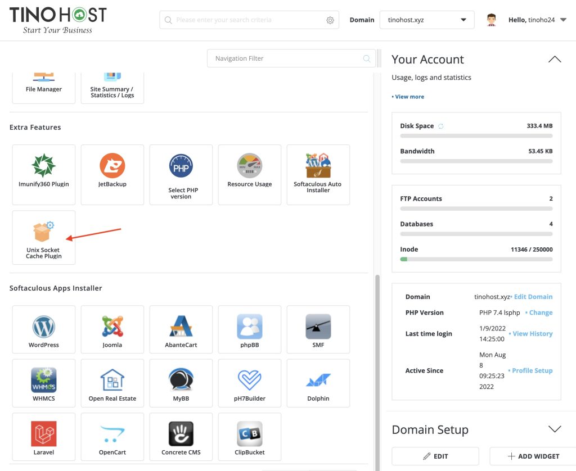Click the Databases usage bar

pos(476,234)
